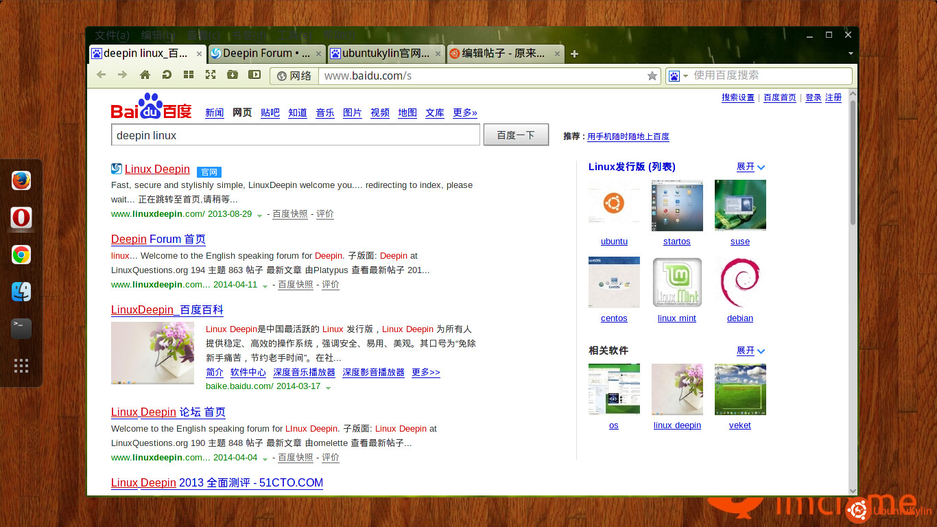937x527 pixels.
Task: Open a new tab with plus button
Action: [x=575, y=54]
